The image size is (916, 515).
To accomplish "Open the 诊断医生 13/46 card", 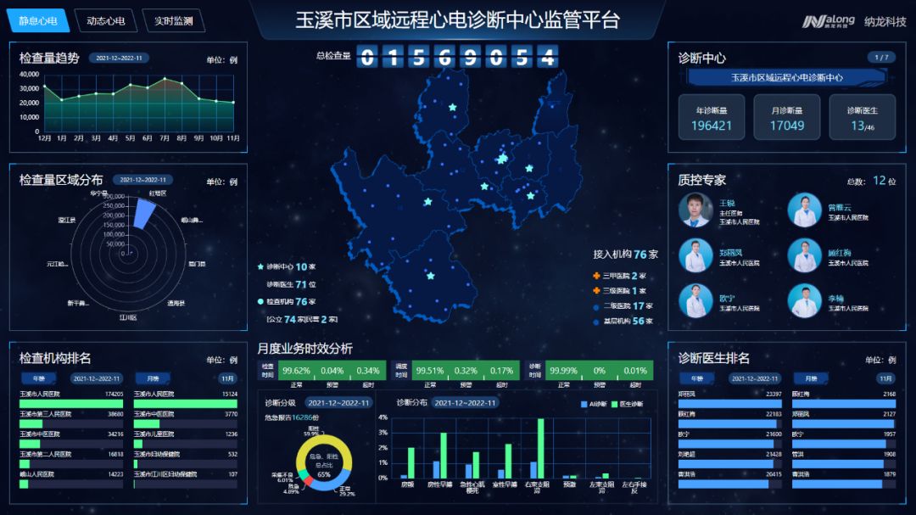I will [x=863, y=117].
